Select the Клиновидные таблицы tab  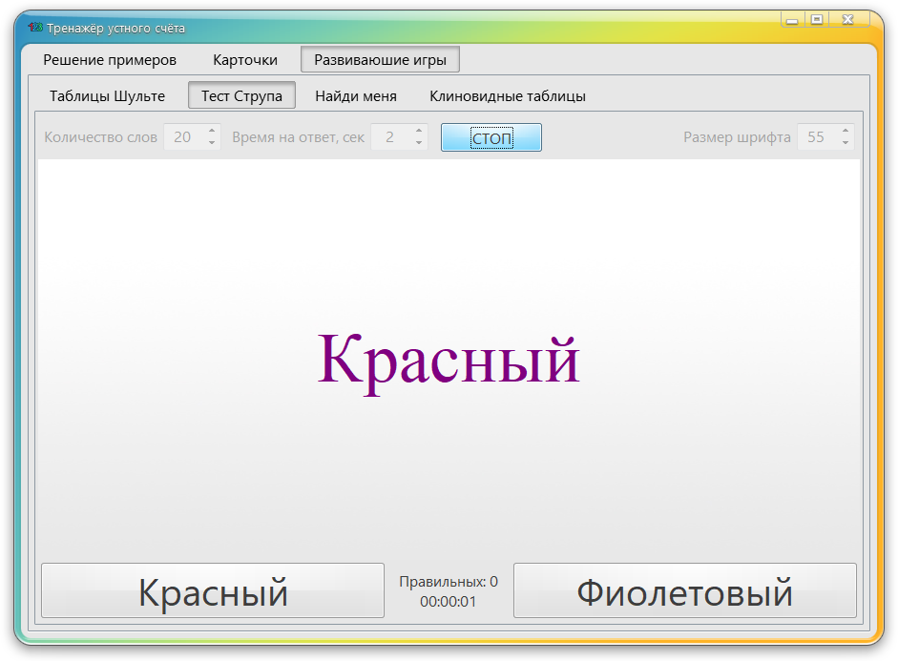[509, 95]
